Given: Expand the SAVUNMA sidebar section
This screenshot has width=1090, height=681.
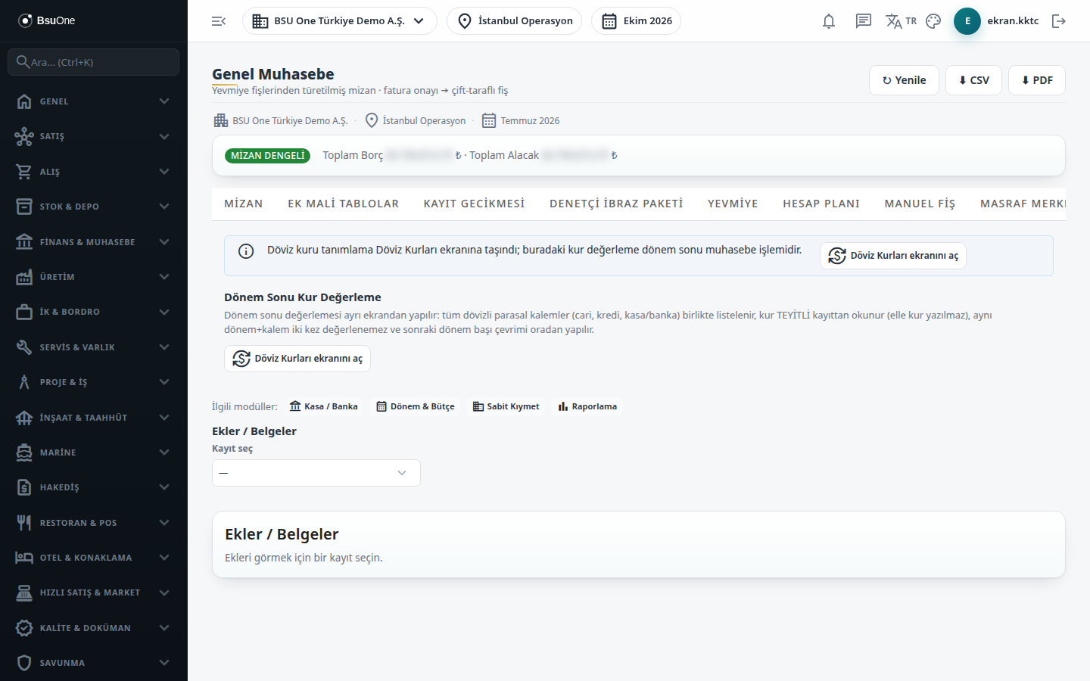Looking at the screenshot, I should point(94,663).
